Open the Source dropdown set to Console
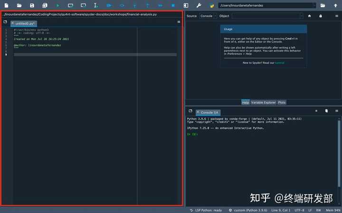 click(x=208, y=16)
